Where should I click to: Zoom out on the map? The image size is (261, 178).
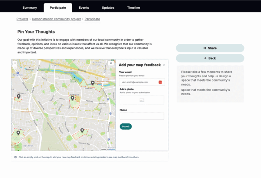click(15, 67)
